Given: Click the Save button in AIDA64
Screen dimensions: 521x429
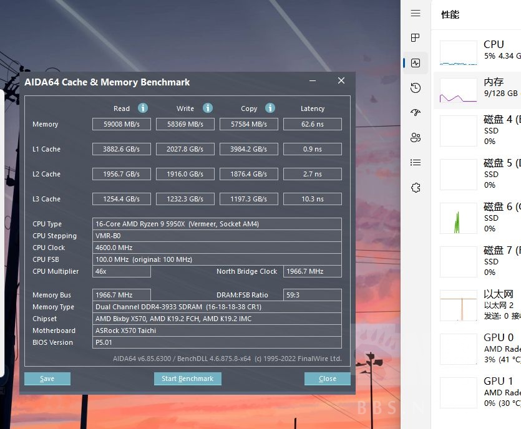Looking at the screenshot, I should pos(47,378).
